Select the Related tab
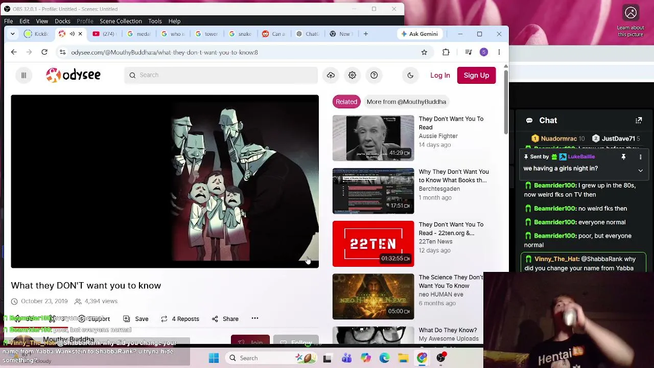Viewport: 654px width, 368px height. coord(346,102)
